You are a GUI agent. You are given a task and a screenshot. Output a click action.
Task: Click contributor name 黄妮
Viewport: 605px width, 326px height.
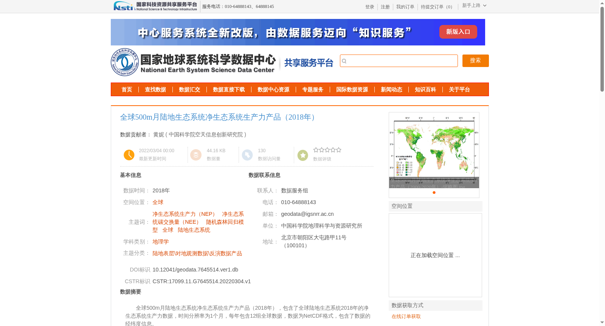tap(158, 134)
